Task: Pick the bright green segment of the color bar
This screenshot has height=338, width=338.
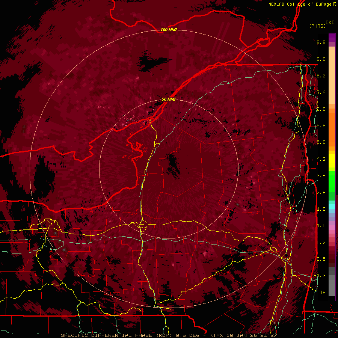Action: pos(332,181)
